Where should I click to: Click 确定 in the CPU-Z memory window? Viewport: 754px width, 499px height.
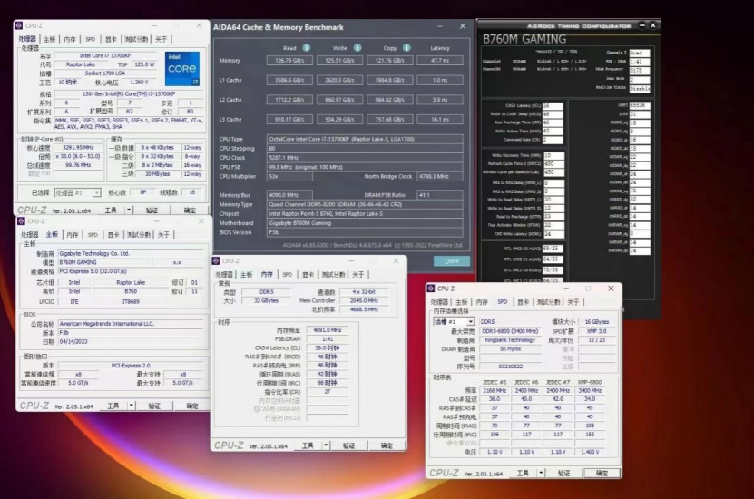point(387,445)
